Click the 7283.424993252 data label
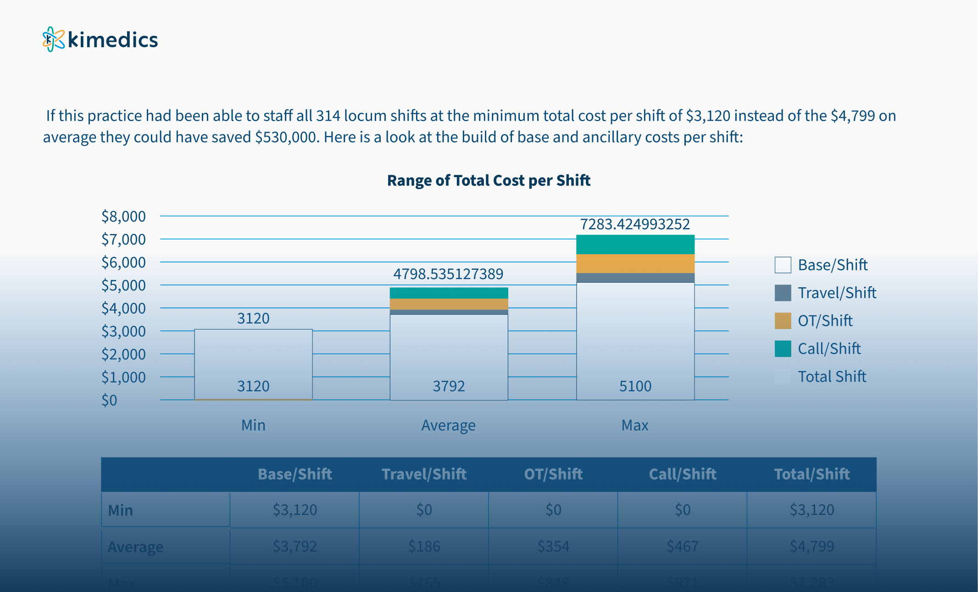Viewport: 978px width, 592px height. pos(635,224)
